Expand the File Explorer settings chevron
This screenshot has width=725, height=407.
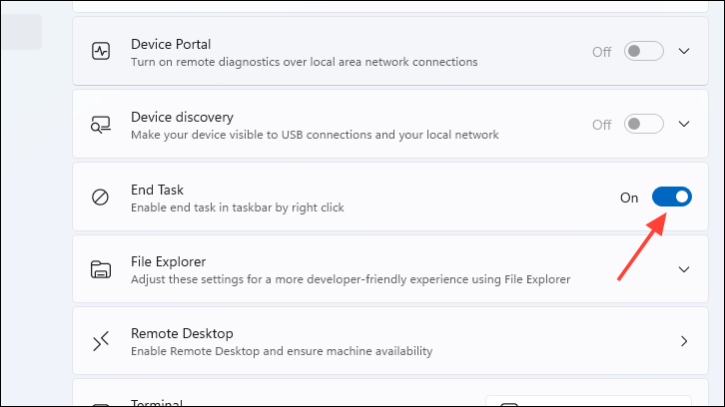click(x=684, y=269)
